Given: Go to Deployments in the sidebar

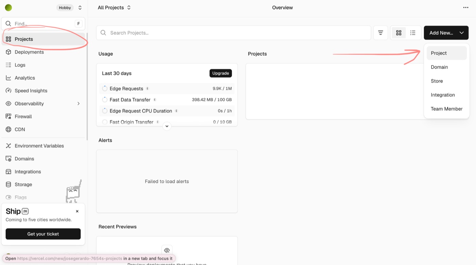Looking at the screenshot, I should click(44, 52).
